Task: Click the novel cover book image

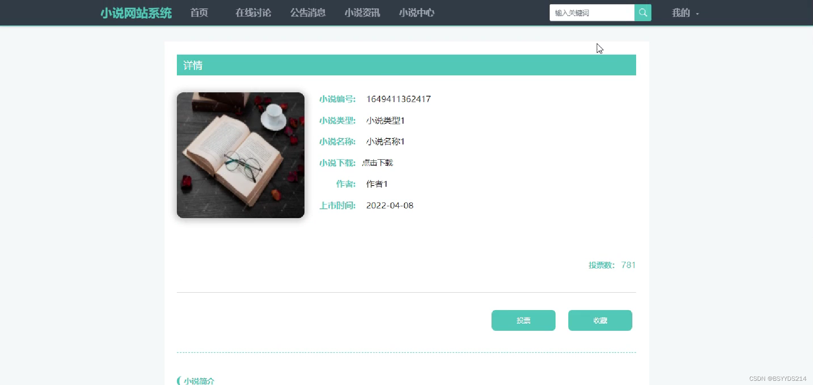Action: (x=240, y=155)
